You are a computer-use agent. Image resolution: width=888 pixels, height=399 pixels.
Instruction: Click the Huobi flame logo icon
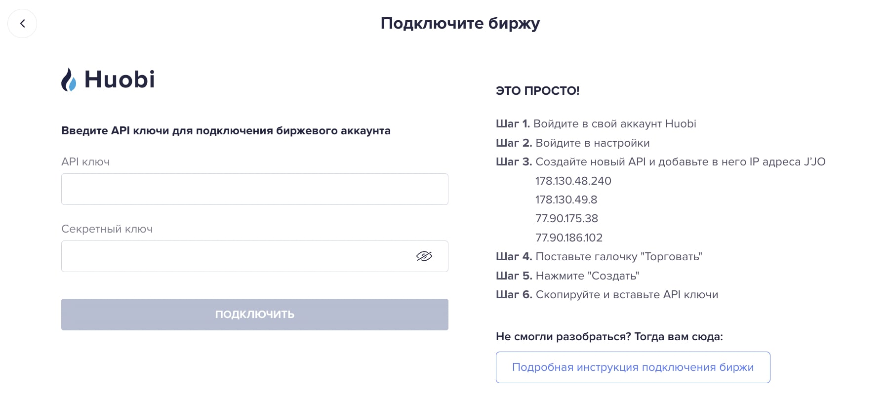click(x=69, y=80)
